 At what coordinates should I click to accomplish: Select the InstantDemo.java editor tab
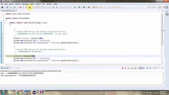point(9,11)
